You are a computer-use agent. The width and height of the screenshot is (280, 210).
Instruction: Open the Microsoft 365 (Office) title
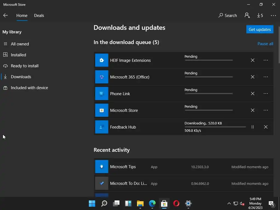(x=130, y=77)
